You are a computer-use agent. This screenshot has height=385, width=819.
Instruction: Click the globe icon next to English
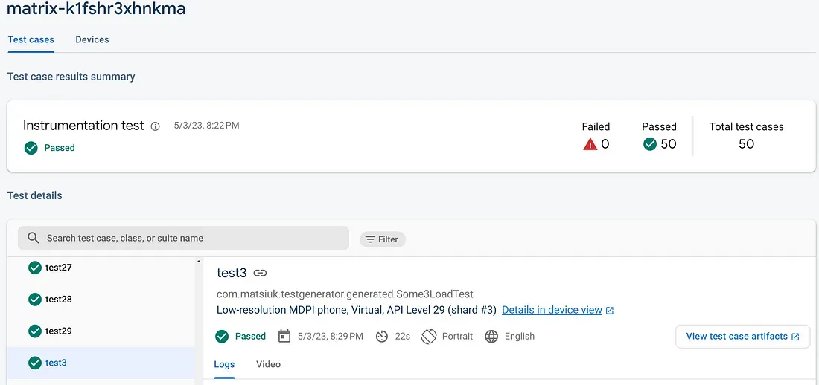coord(491,337)
